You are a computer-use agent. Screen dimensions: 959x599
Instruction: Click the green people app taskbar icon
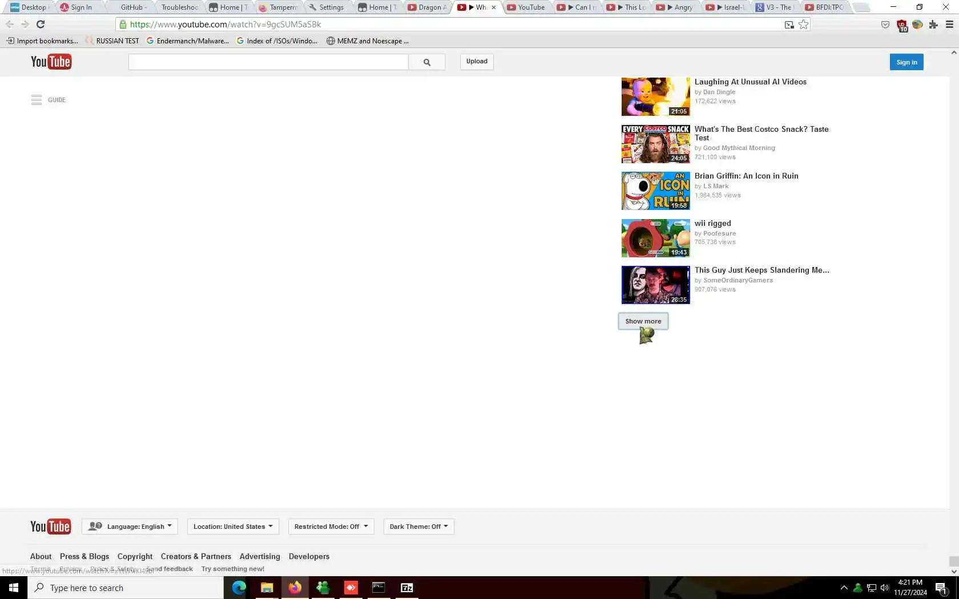coord(323,588)
